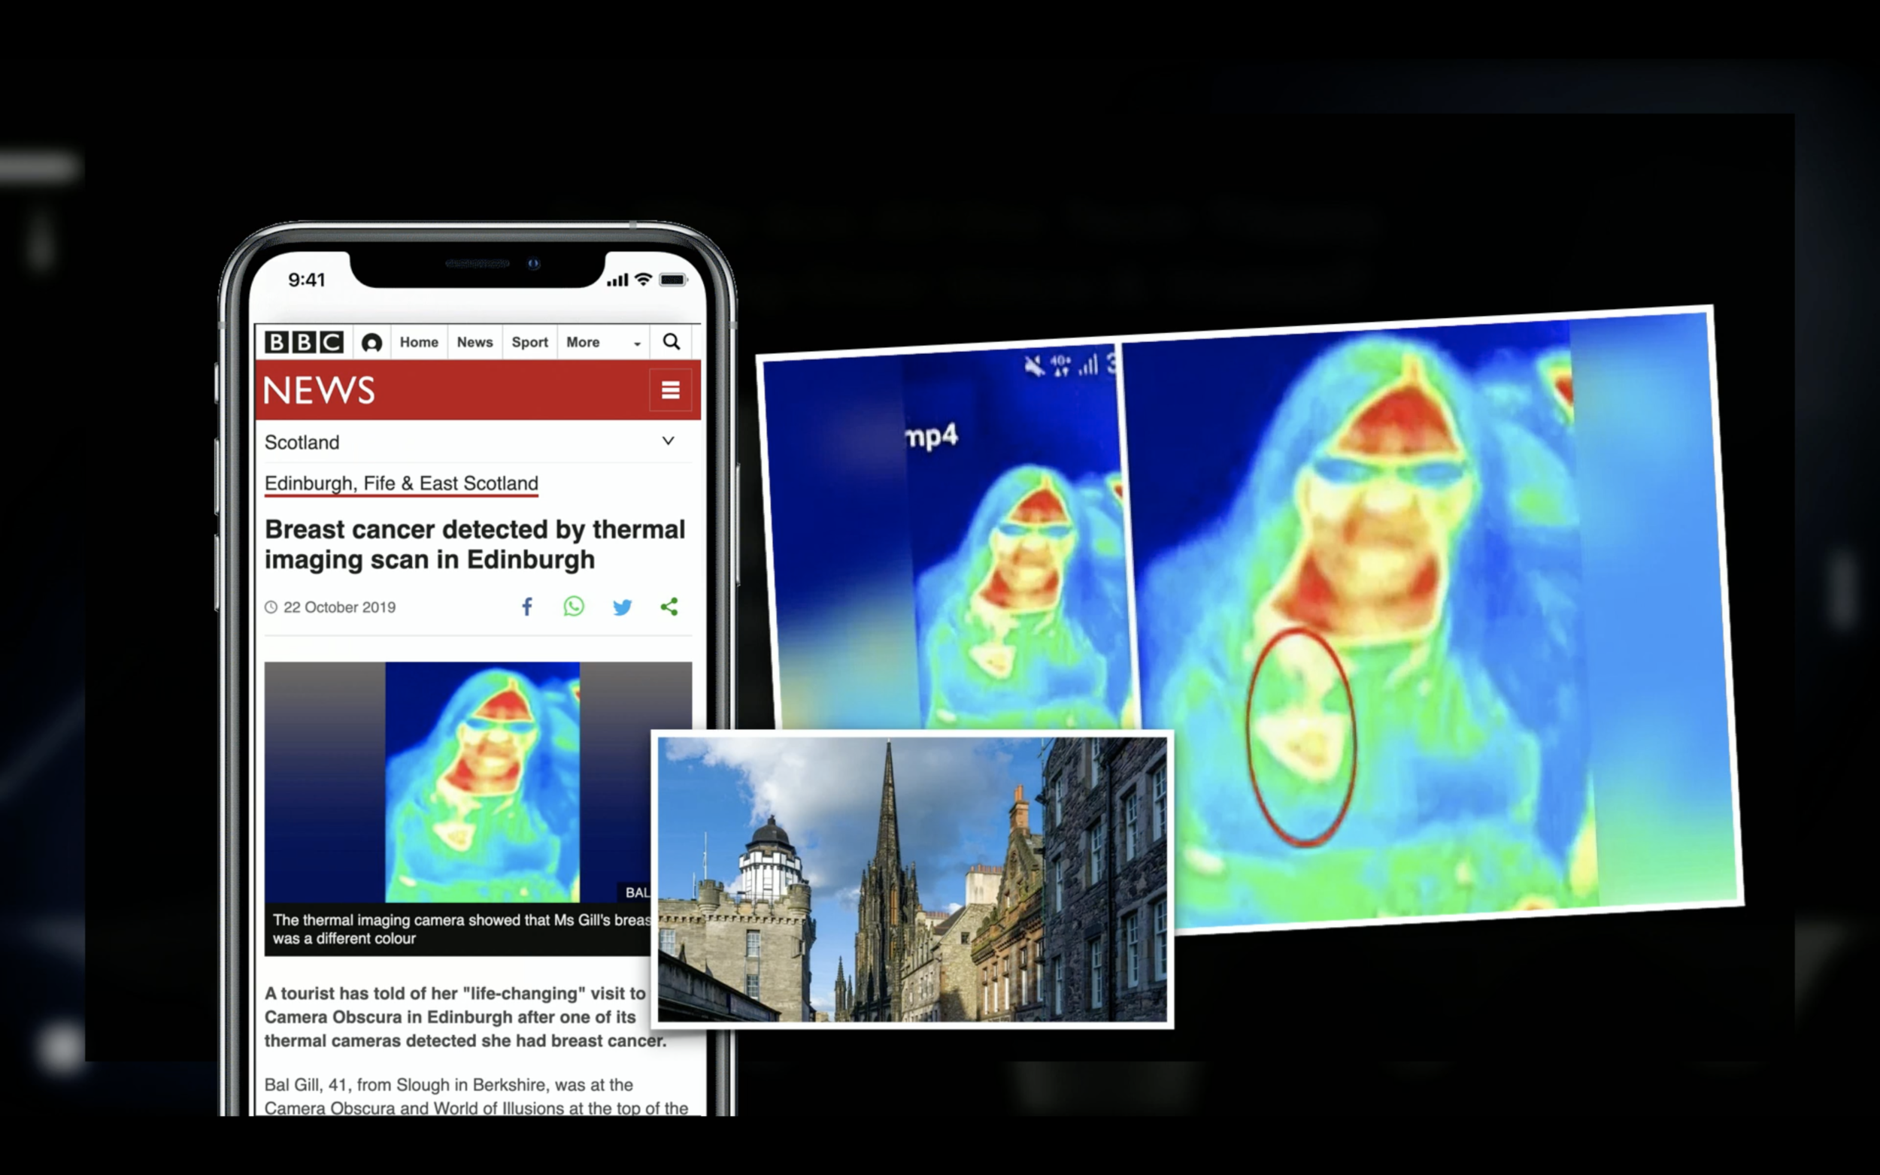The image size is (1880, 1175).
Task: Click the tourist "life-changing" intro paragraph
Action: click(x=465, y=1016)
